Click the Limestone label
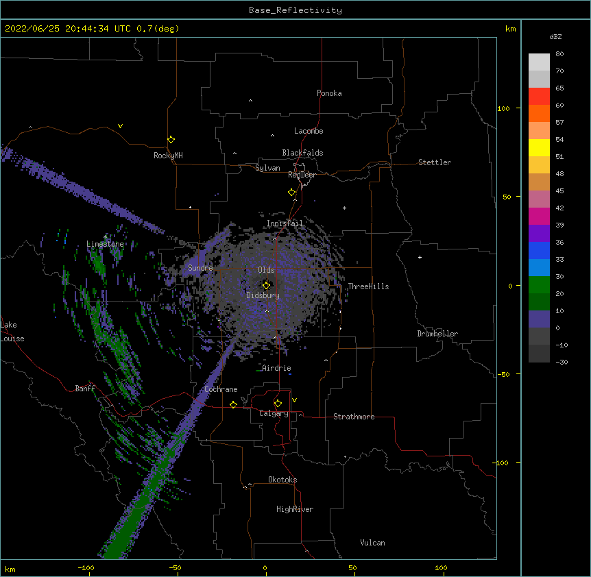Screen dimensions: 591x577 105,244
